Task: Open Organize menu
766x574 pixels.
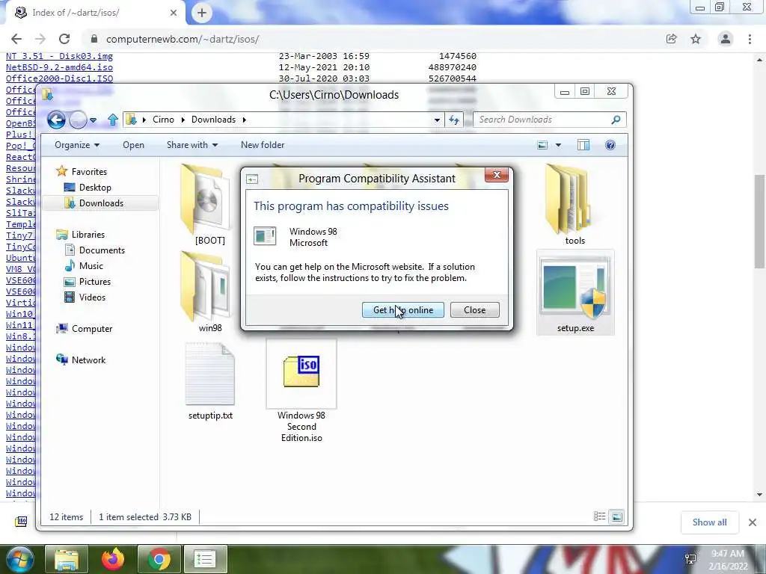Action: 77,145
